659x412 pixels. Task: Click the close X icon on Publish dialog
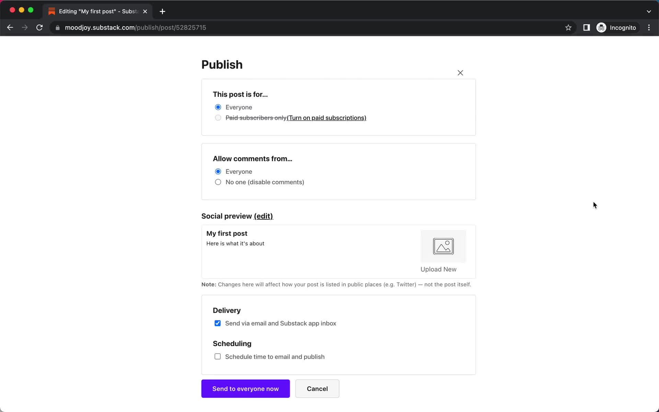pos(460,73)
